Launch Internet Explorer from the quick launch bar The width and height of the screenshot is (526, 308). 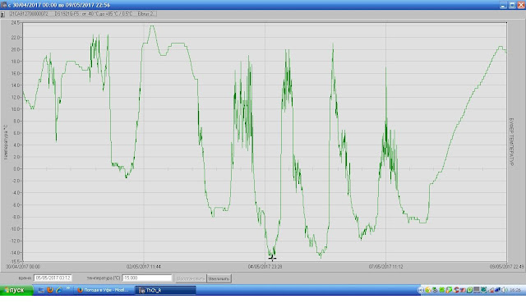click(59, 290)
